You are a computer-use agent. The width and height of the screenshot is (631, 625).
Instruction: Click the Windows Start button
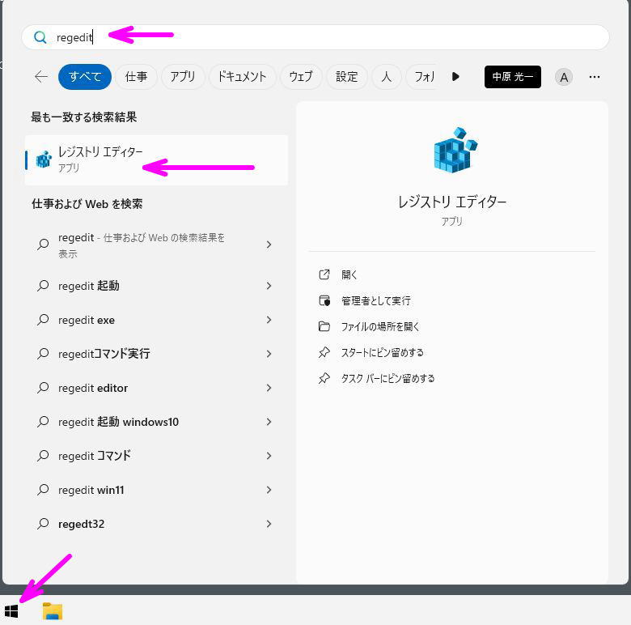click(11, 611)
